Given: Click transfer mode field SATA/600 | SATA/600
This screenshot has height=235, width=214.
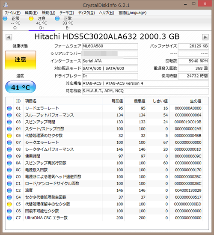Looking at the screenshot, I should [x=110, y=68].
